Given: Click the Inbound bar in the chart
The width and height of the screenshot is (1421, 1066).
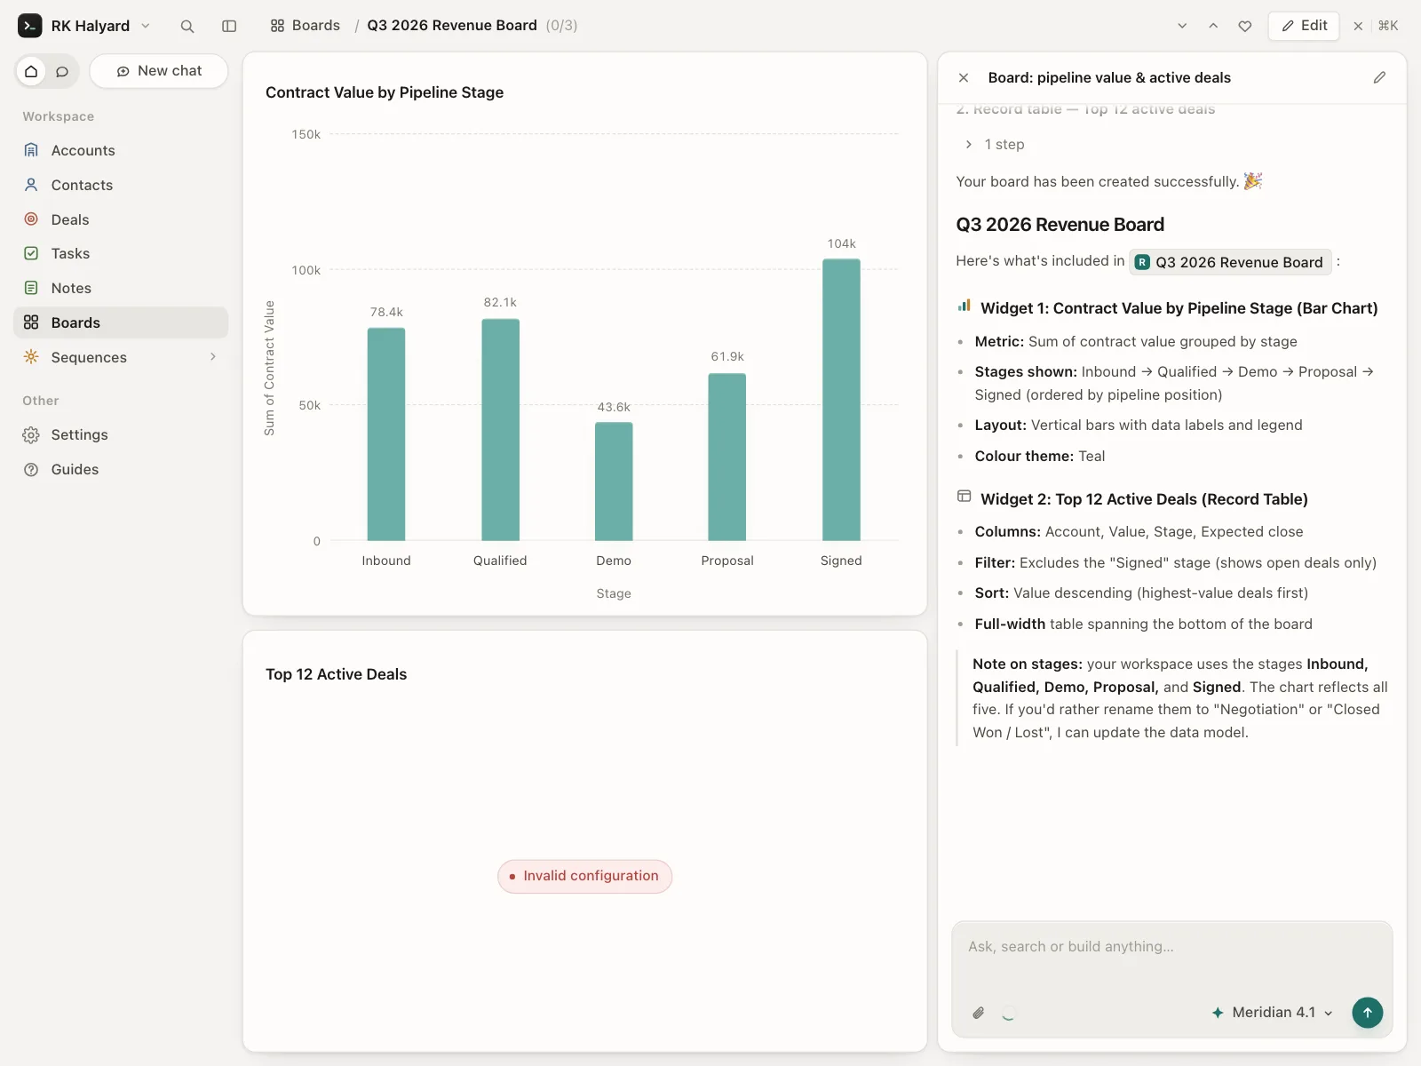Looking at the screenshot, I should pos(386,434).
